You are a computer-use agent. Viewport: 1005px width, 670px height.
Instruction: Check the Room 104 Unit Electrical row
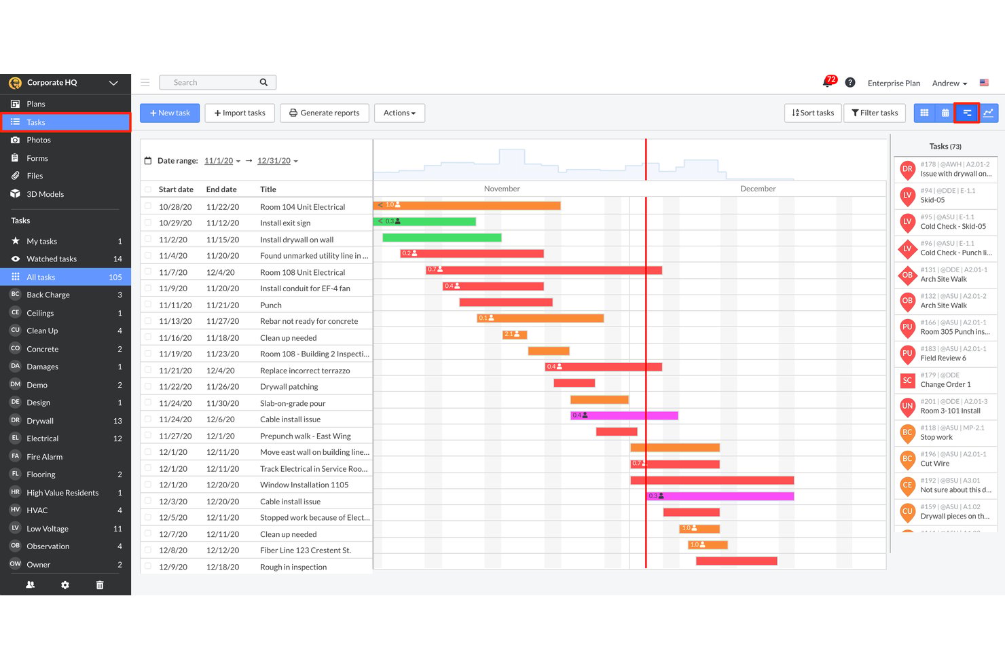tap(148, 206)
